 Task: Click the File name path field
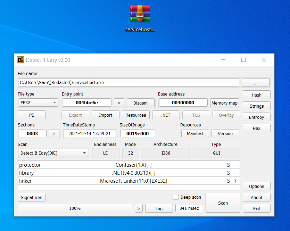[129, 83]
